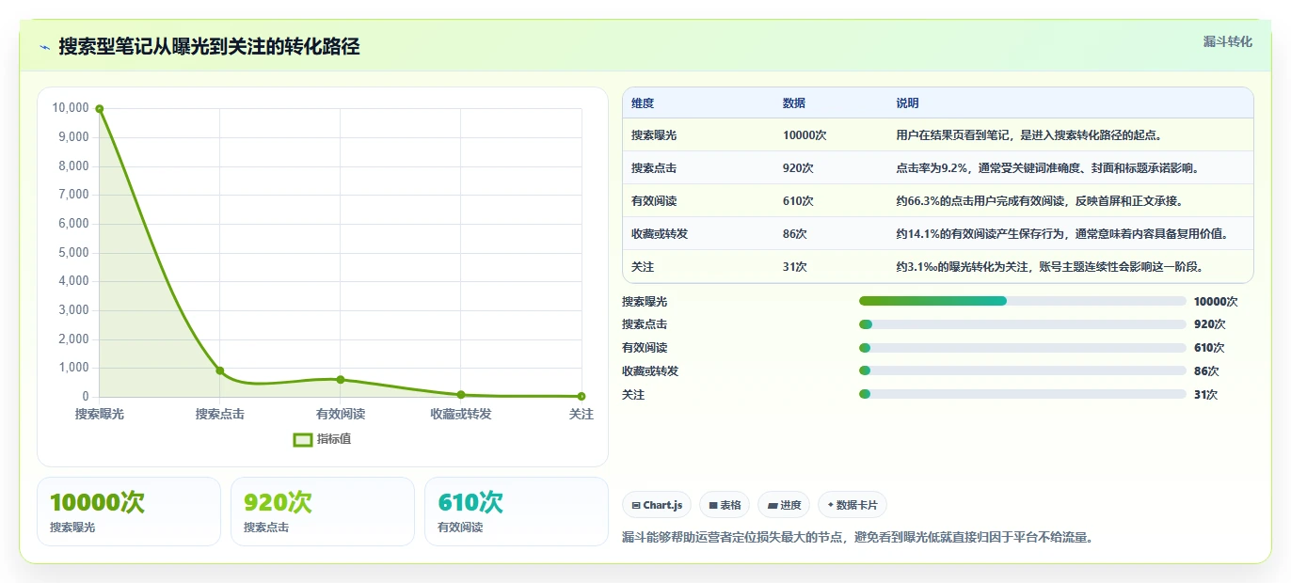The height and width of the screenshot is (583, 1291).
Task: Click the table description starting 约14.1%的有效阅读
Action: point(1061,233)
